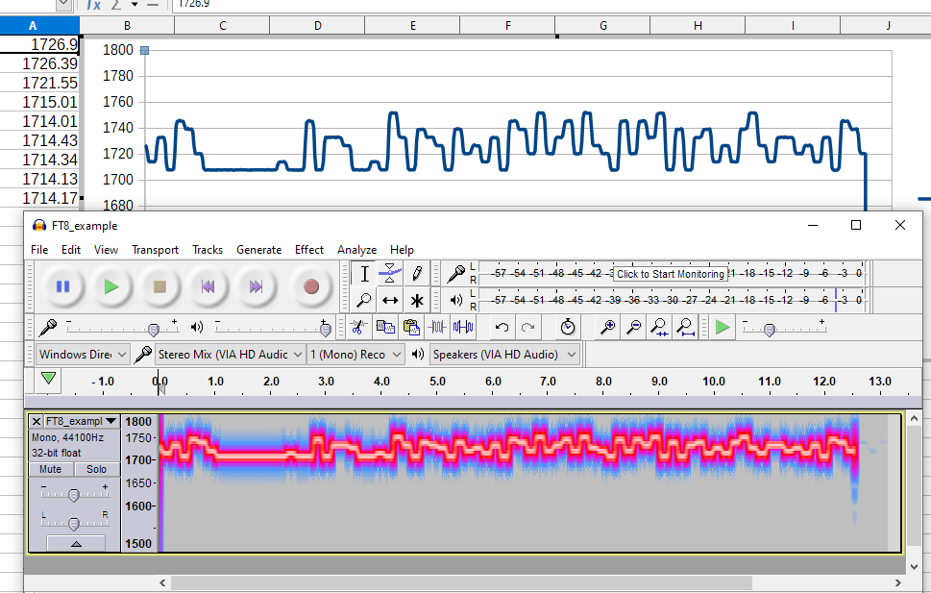Select the Time Shift tool

(390, 300)
